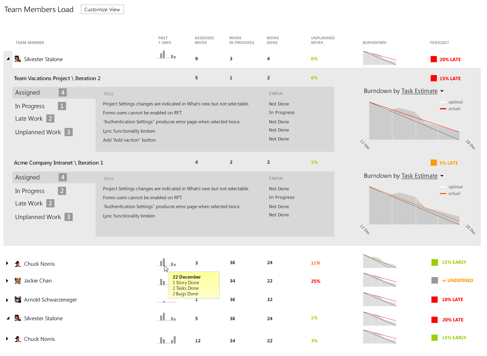Click the gray undefined forecast indicator
This screenshot has height=356, width=487.
tap(435, 280)
